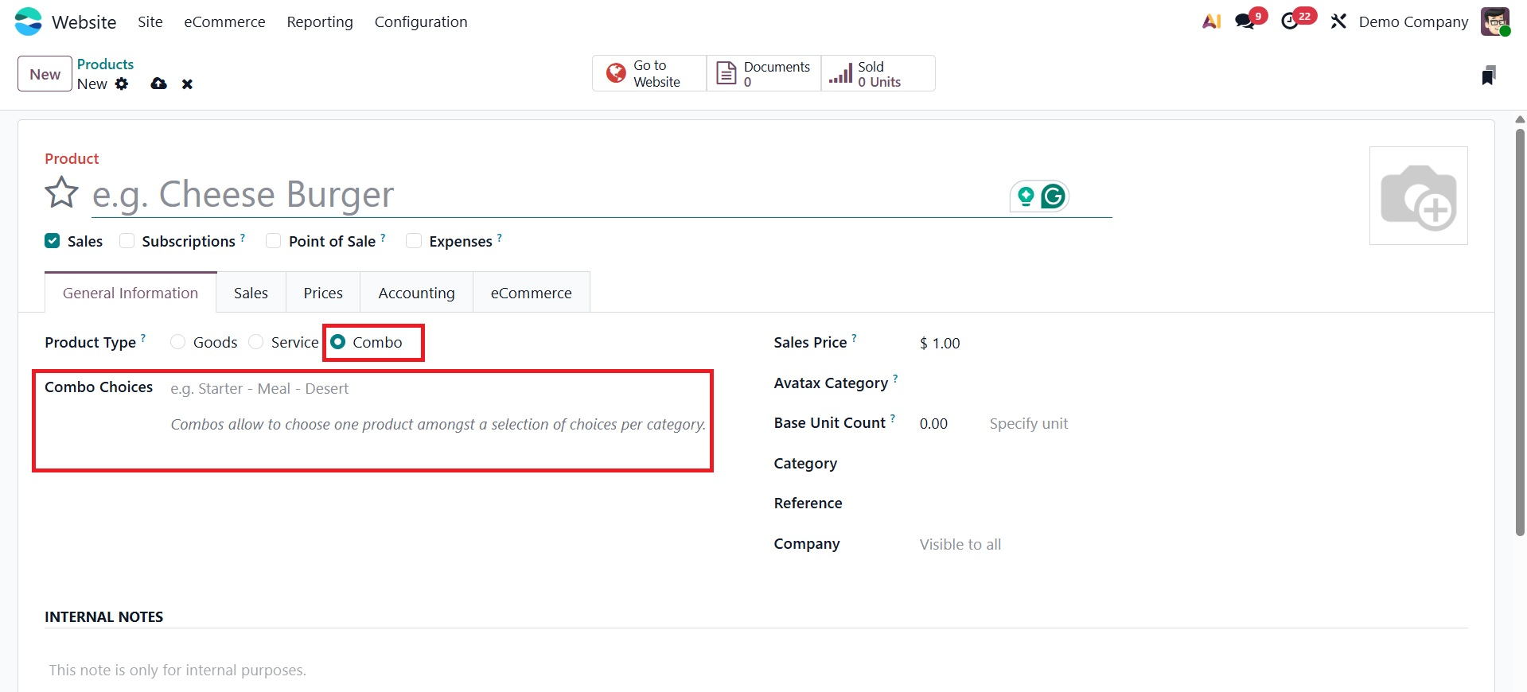This screenshot has height=692, width=1527.
Task: Open the AI assistant icon
Action: 1211,21
